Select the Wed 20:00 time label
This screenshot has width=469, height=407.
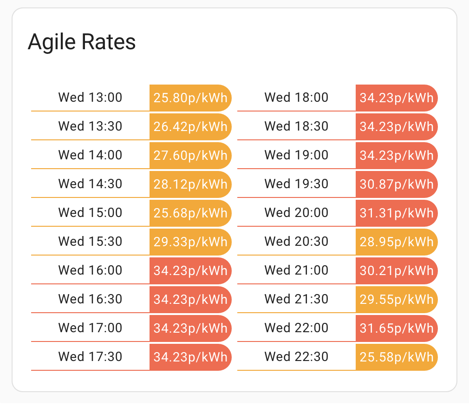(296, 213)
